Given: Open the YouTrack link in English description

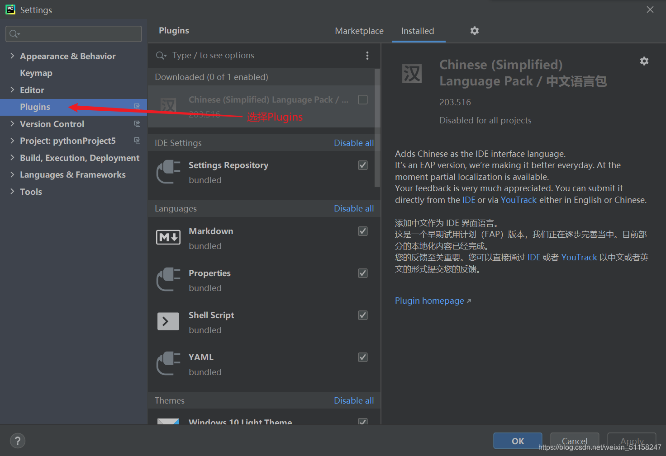Looking at the screenshot, I should click(x=519, y=200).
